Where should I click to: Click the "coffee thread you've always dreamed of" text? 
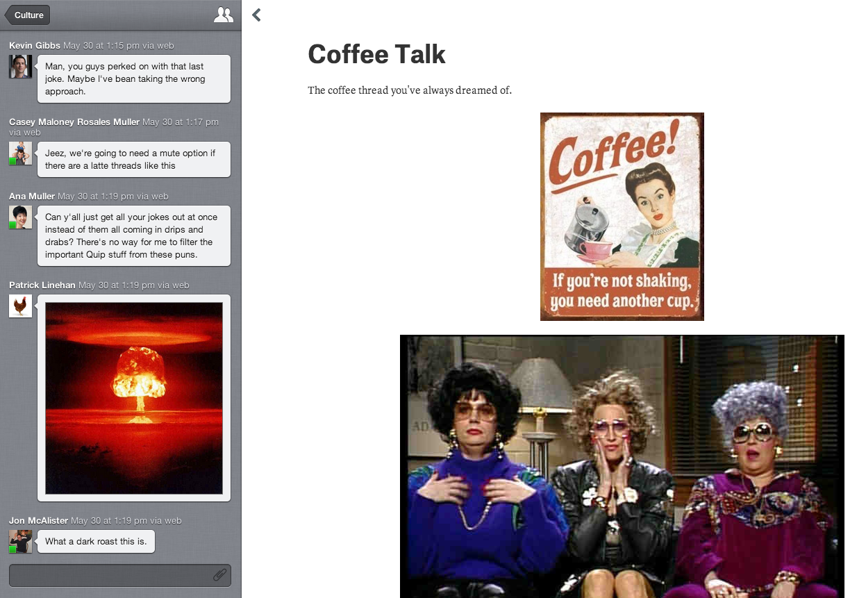click(x=410, y=90)
